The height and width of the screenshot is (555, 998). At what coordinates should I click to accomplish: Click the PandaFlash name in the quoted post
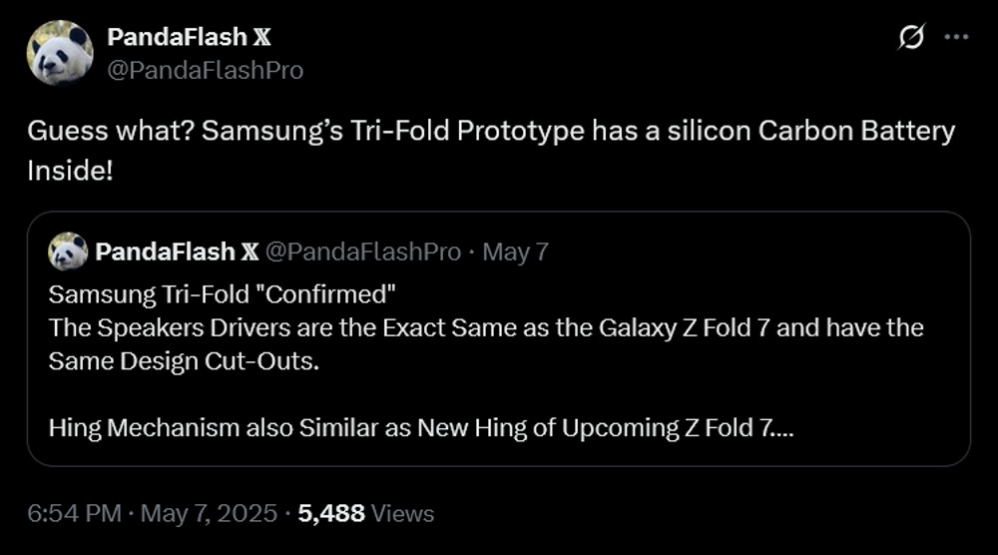click(x=164, y=252)
